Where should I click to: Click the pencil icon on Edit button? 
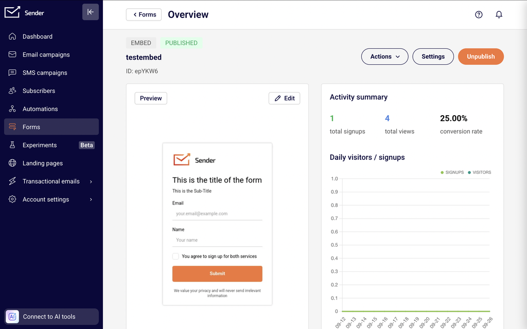coord(277,98)
